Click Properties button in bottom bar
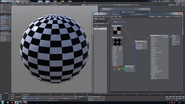Screen dimensions: 185x104 pyautogui.click(x=82, y=96)
